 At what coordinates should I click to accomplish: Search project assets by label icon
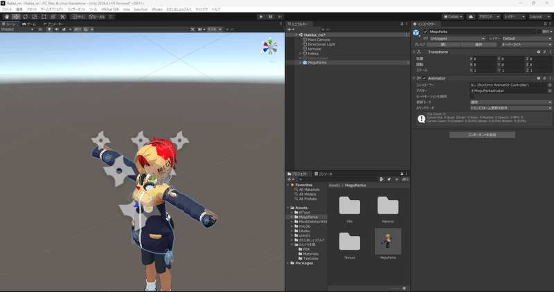click(389, 179)
